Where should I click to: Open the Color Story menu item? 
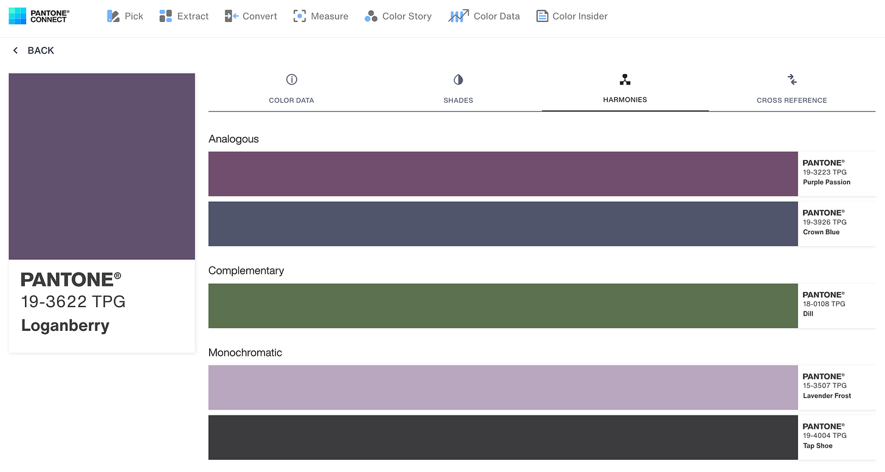(398, 16)
